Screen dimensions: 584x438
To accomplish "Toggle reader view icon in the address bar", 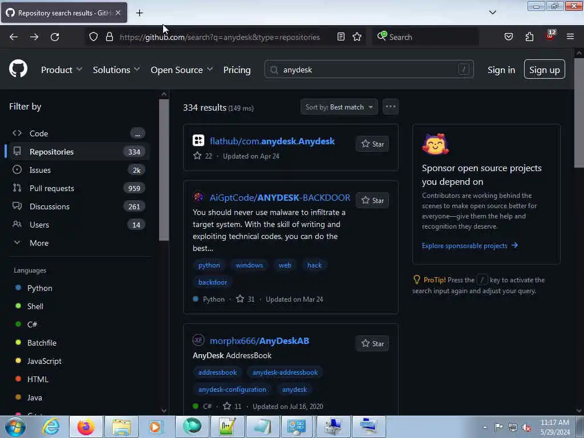I will (x=341, y=36).
